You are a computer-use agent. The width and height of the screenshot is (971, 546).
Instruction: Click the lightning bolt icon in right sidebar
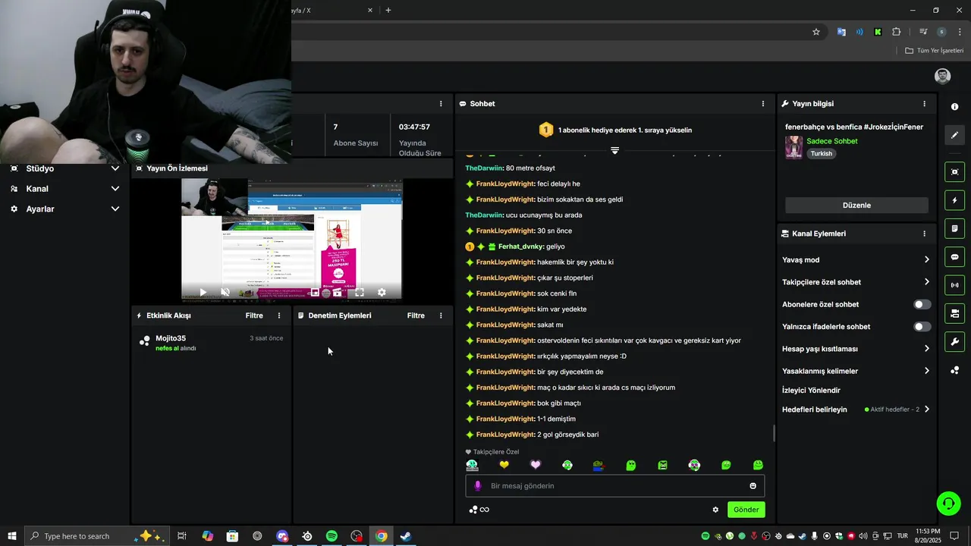[954, 200]
